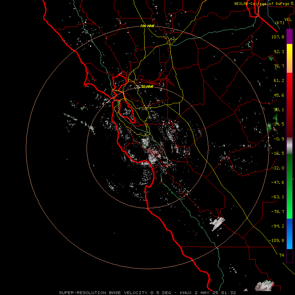Select the -0.9 velocity scale value
Image resolution: width=295 pixels, height=295 pixels.
(x=279, y=139)
